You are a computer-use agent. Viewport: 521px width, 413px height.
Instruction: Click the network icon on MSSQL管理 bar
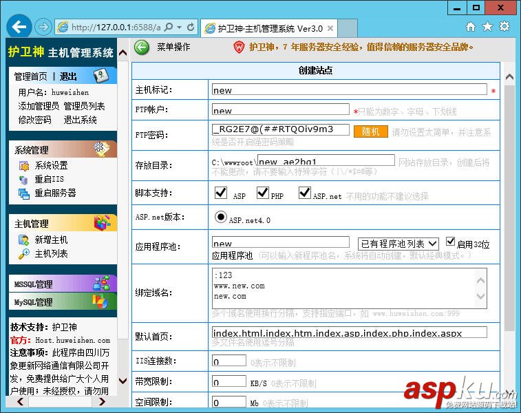pos(101,283)
